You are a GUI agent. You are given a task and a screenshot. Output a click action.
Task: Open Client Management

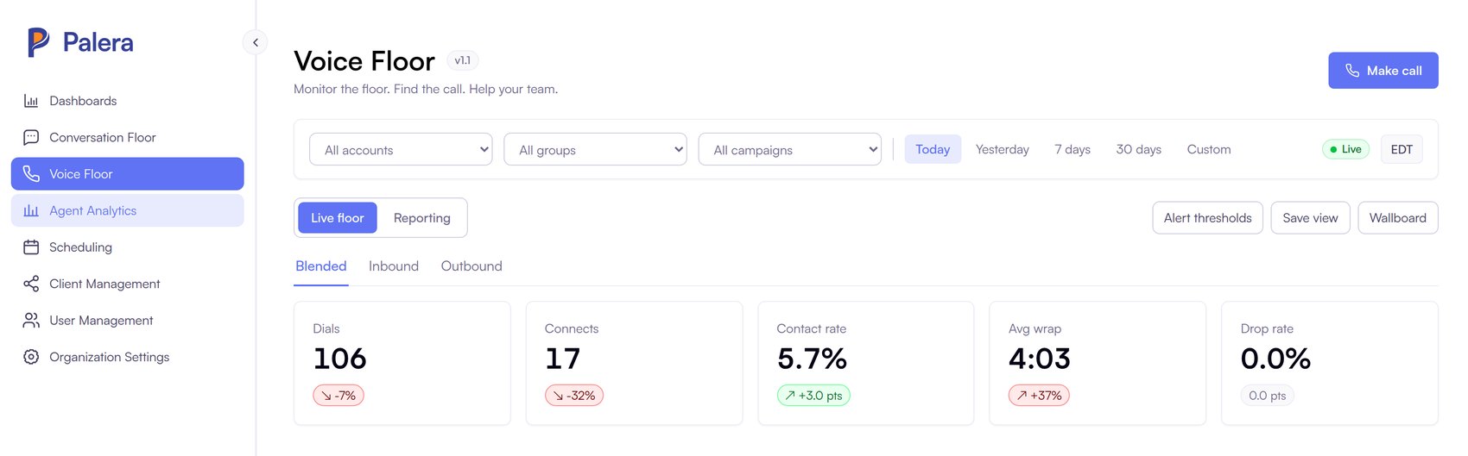point(128,284)
